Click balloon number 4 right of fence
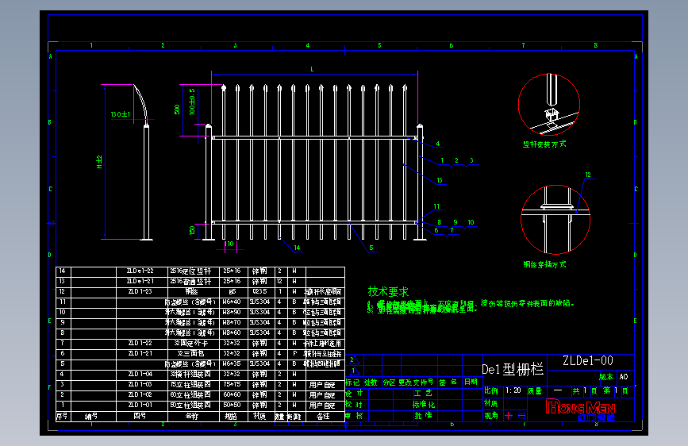Screen dimensions: 688x446 [438, 144]
